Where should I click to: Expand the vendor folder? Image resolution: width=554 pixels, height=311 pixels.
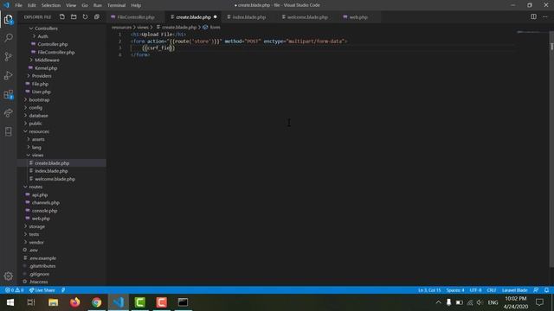point(35,242)
